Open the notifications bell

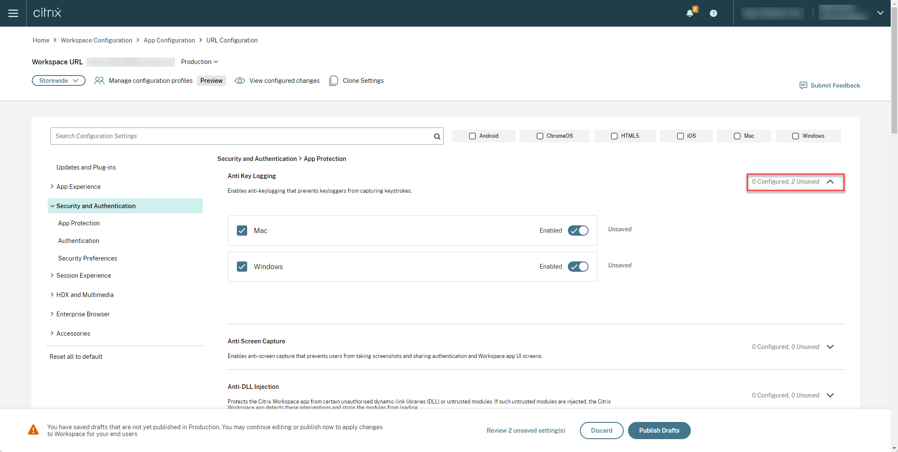(x=690, y=13)
